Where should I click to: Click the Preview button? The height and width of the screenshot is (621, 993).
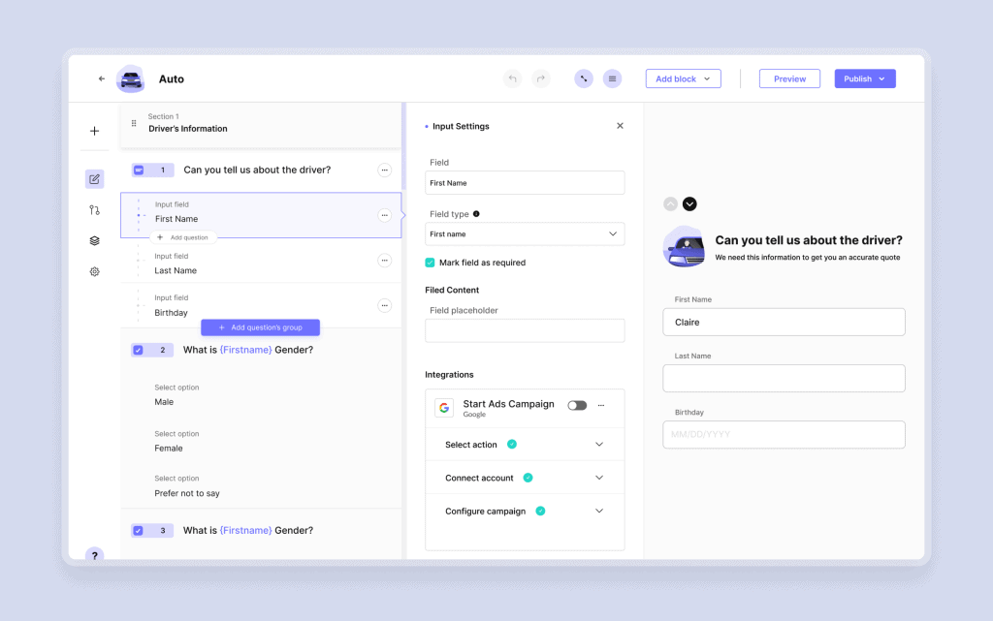[x=789, y=78]
